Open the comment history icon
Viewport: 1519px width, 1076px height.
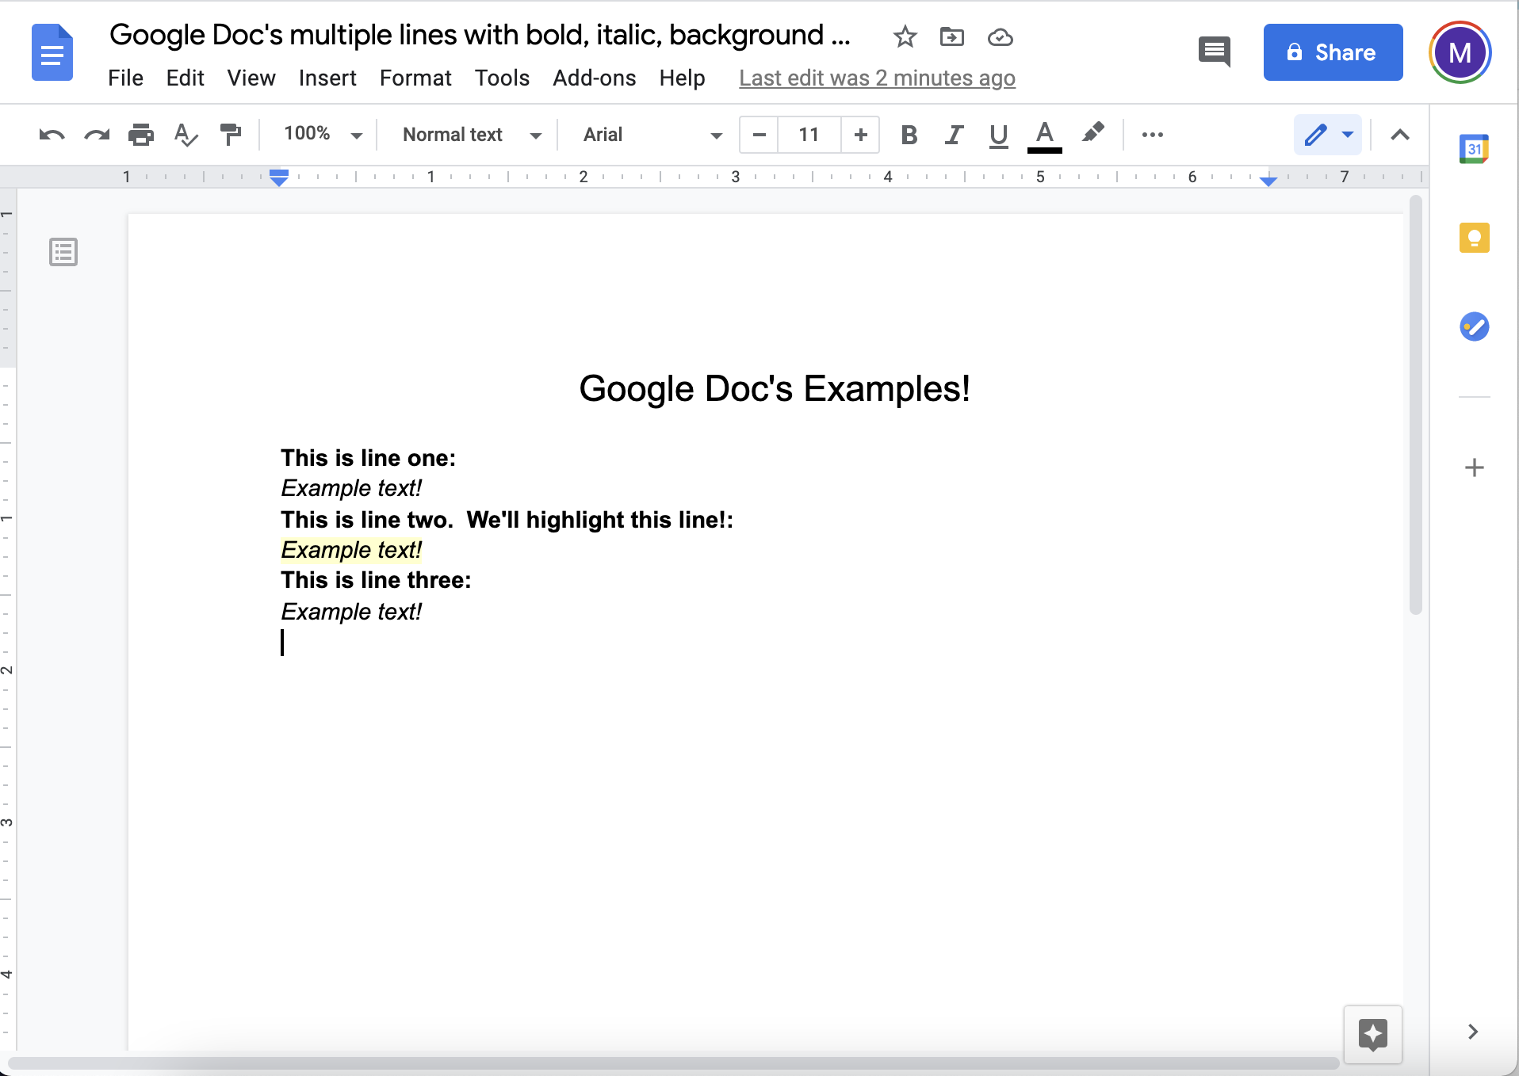pos(1215,52)
